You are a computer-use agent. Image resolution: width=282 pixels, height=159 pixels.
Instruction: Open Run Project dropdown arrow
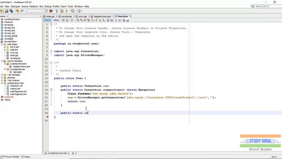70,11
